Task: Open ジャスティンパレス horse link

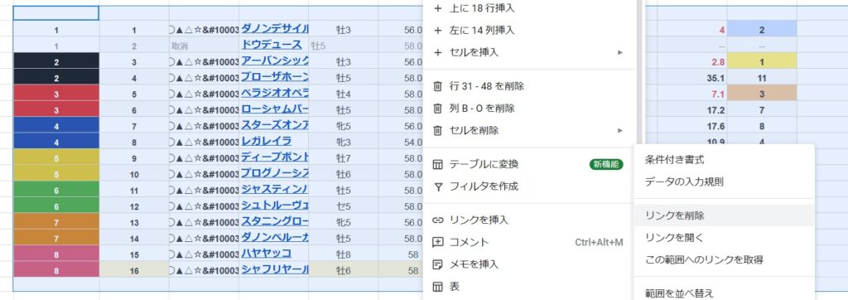Action: [274, 190]
